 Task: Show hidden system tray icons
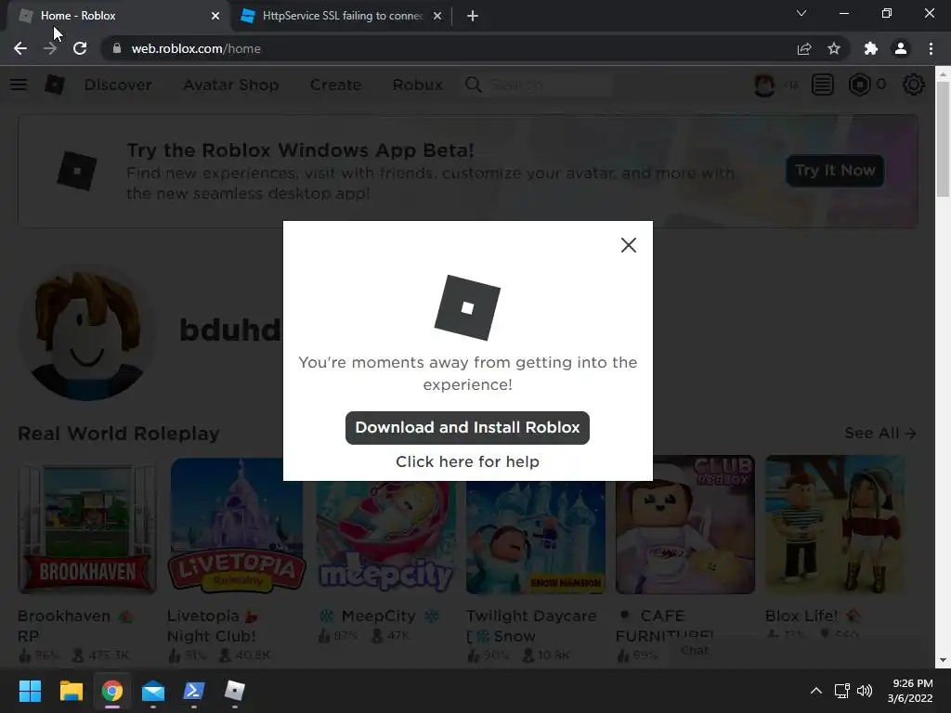[x=816, y=691]
